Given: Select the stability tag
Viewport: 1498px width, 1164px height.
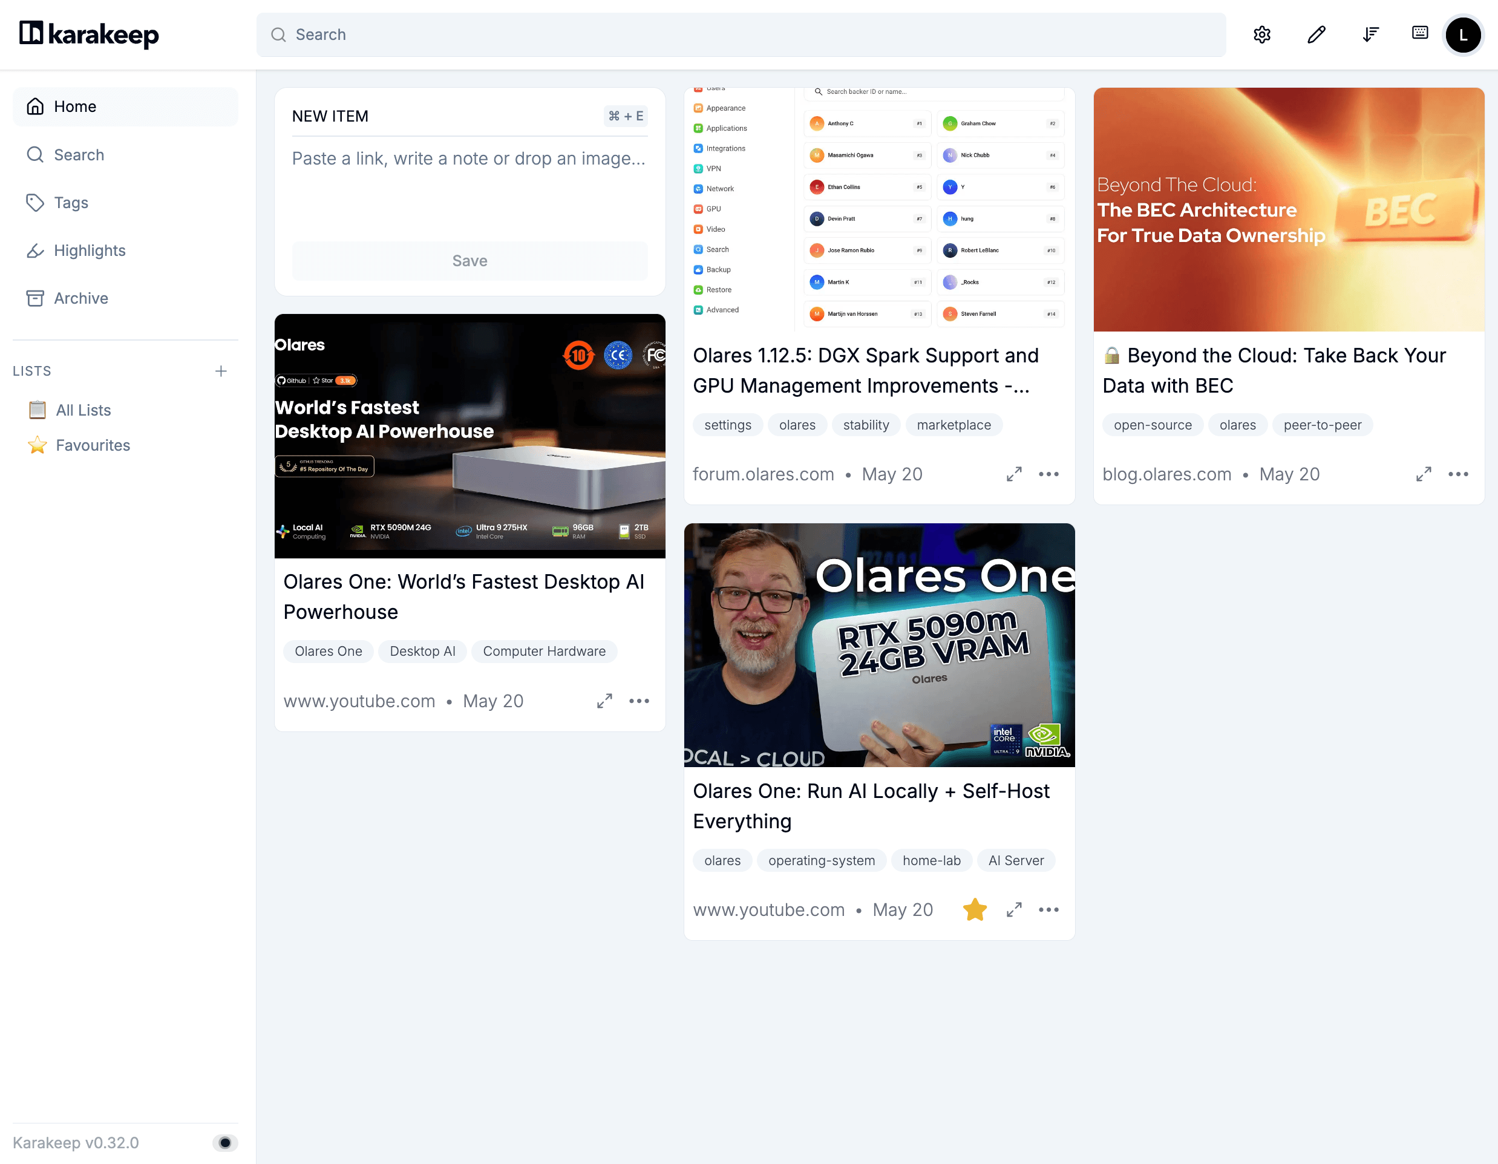Looking at the screenshot, I should click(x=866, y=425).
